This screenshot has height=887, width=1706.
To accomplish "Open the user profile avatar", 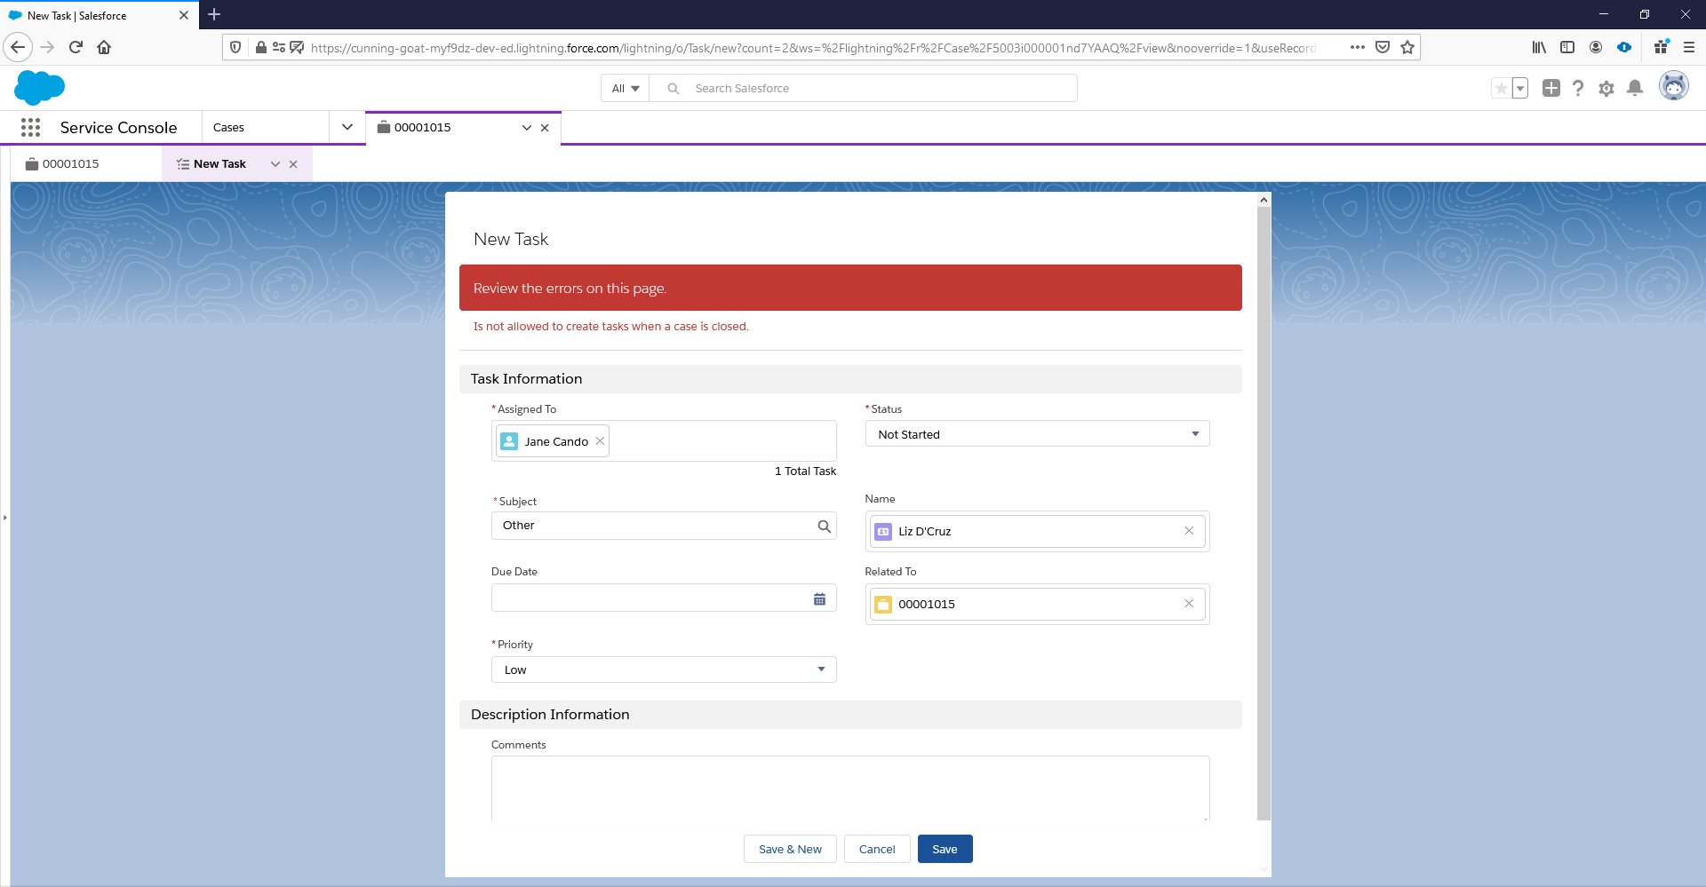I will (1674, 86).
